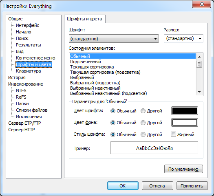Viewport: 214px width, 196px height.
Task: Click the По умолчанию button
Action: tap(183, 169)
